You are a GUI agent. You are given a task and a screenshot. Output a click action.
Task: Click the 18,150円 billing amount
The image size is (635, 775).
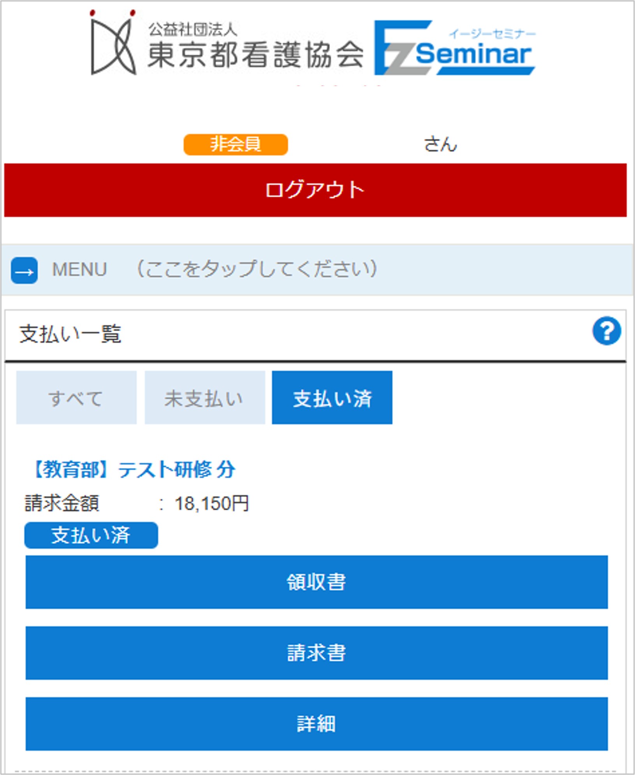tap(212, 503)
